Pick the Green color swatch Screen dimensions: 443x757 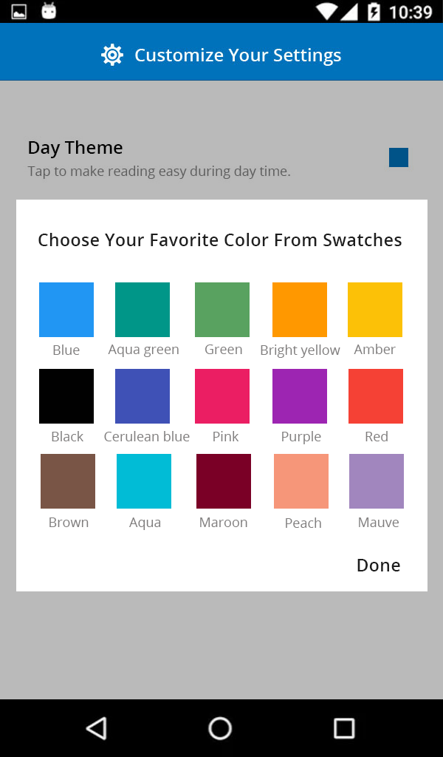(x=222, y=310)
